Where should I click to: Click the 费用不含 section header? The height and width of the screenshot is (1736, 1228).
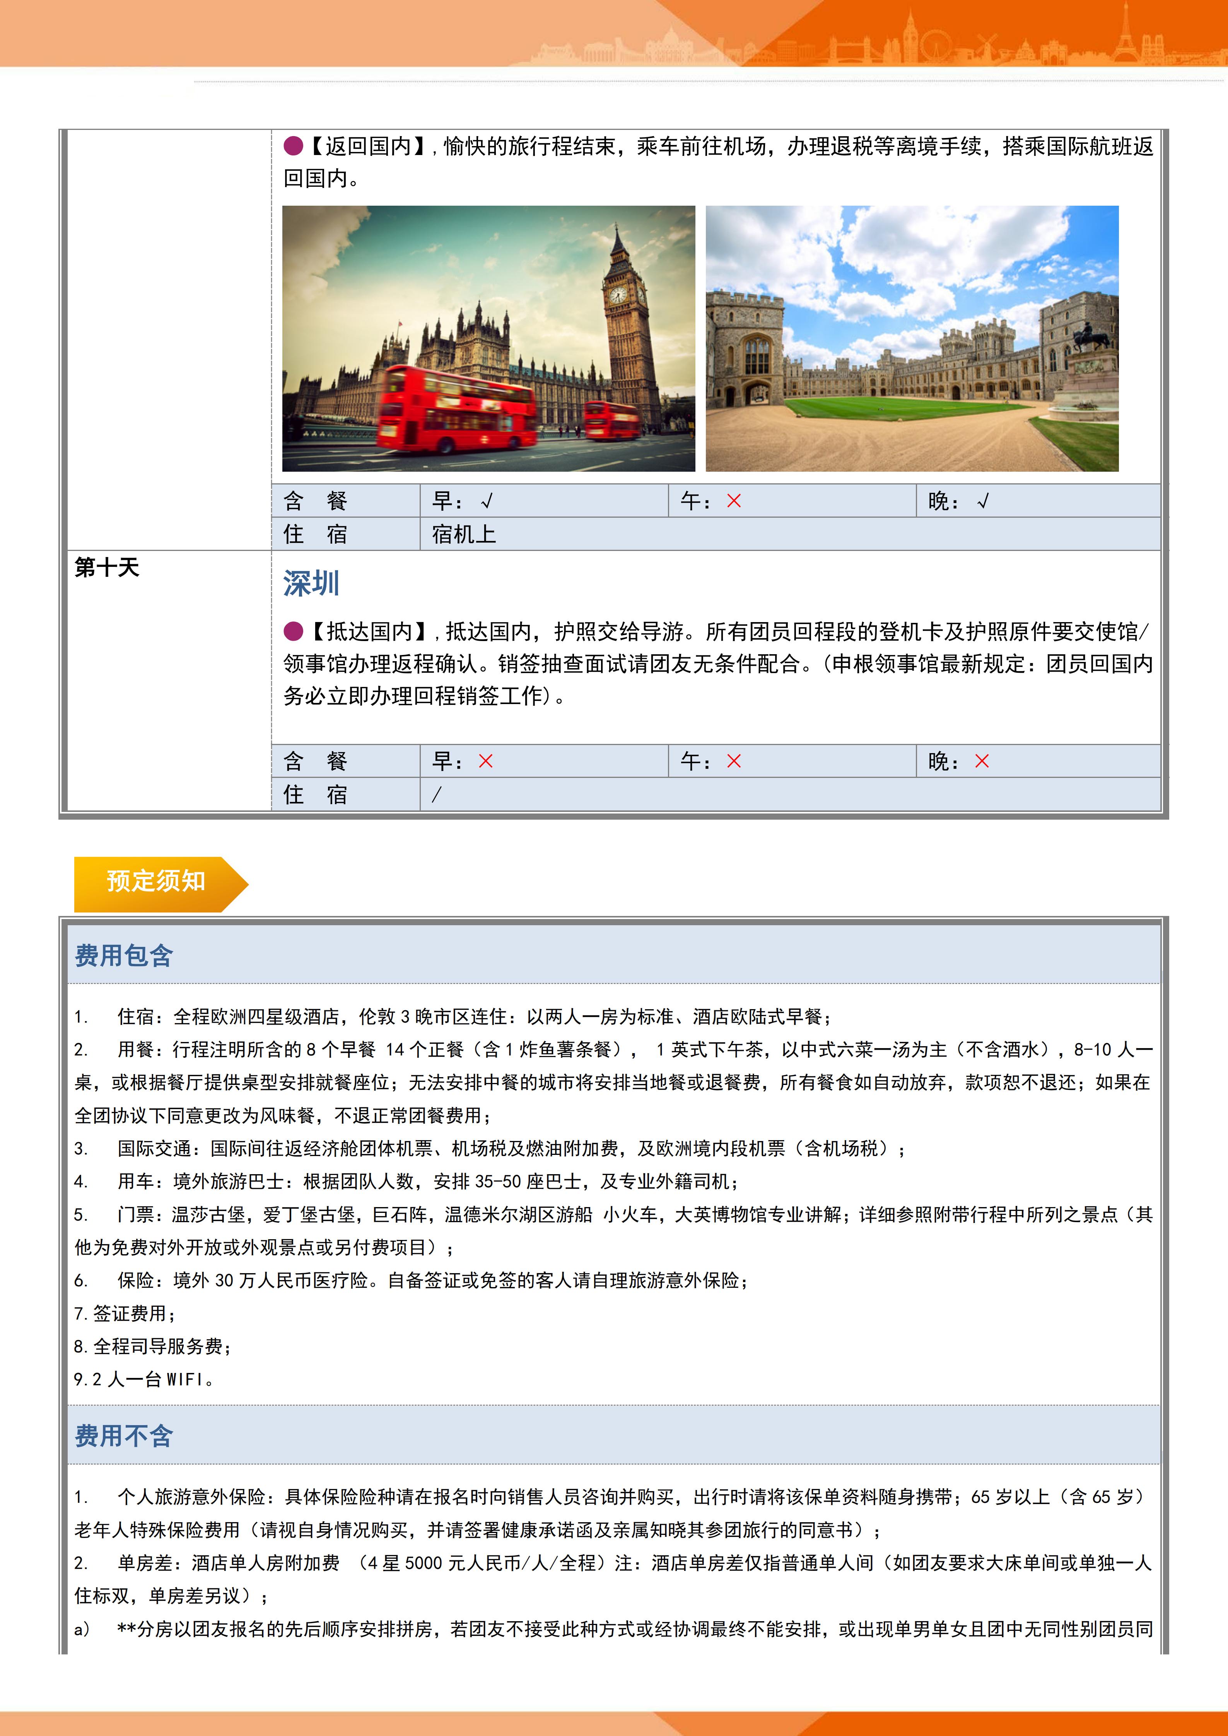pyautogui.click(x=124, y=1435)
